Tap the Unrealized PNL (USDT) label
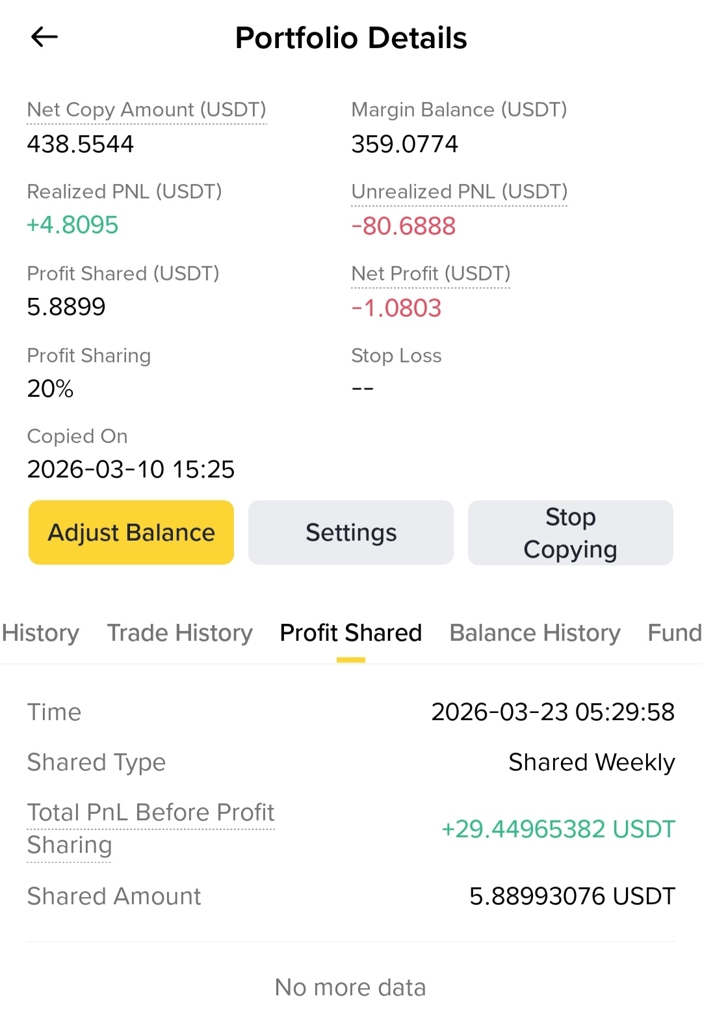The image size is (702, 1026). click(459, 191)
